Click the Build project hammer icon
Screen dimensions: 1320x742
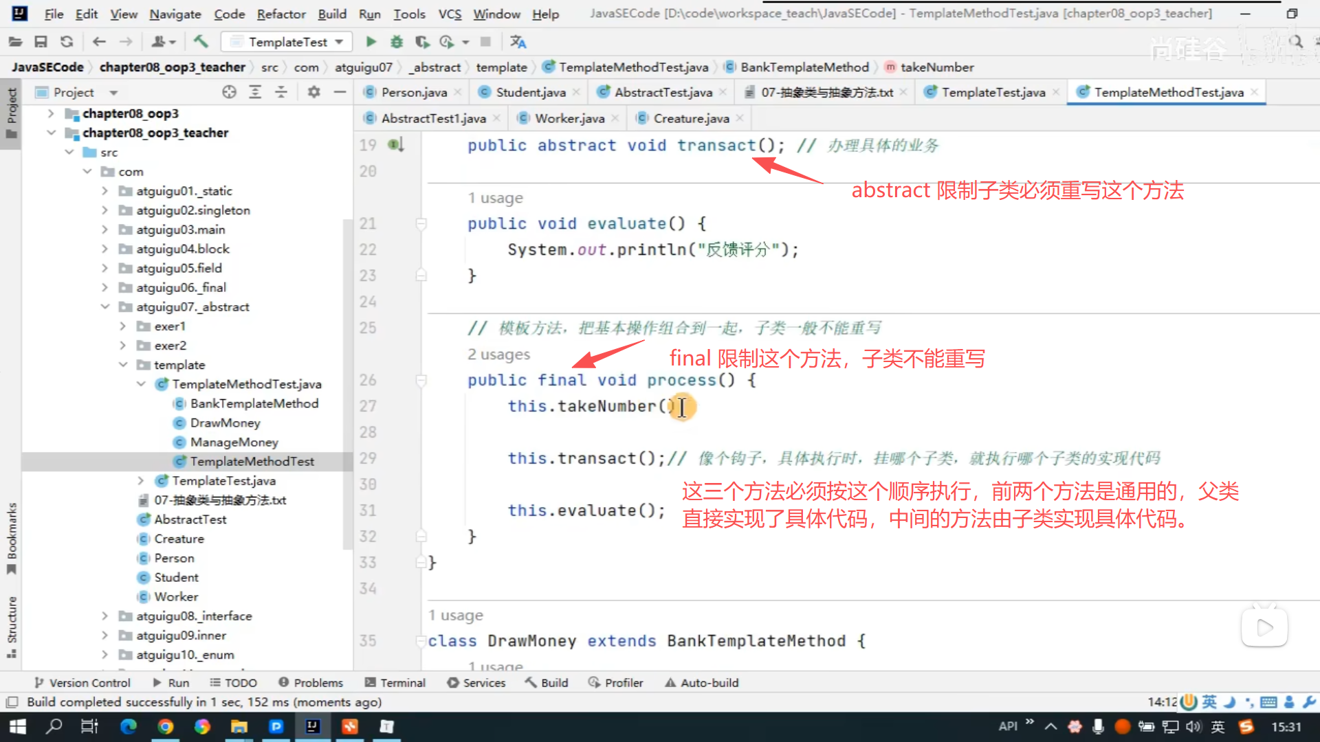pos(201,42)
